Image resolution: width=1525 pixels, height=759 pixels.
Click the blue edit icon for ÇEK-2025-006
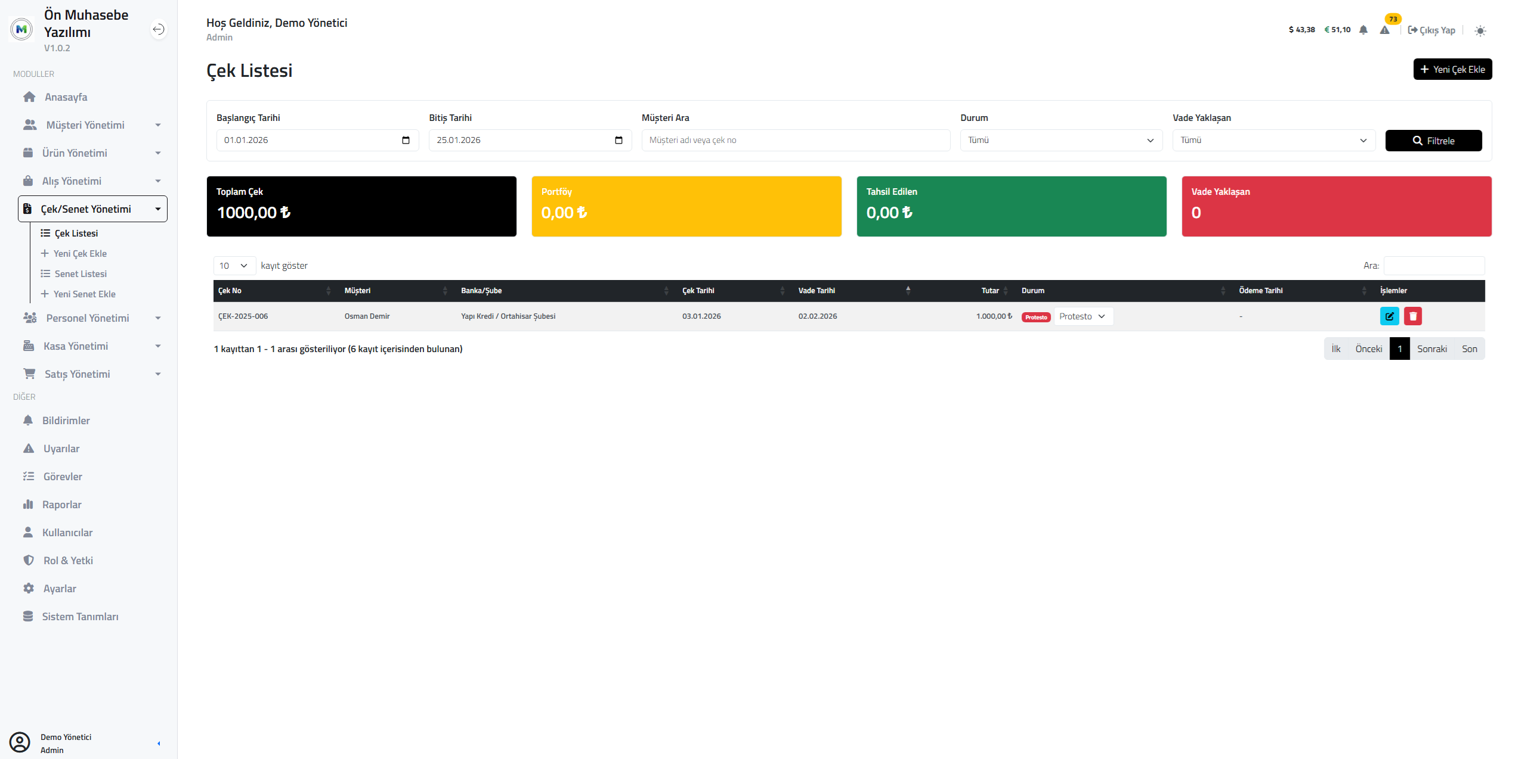click(1389, 316)
